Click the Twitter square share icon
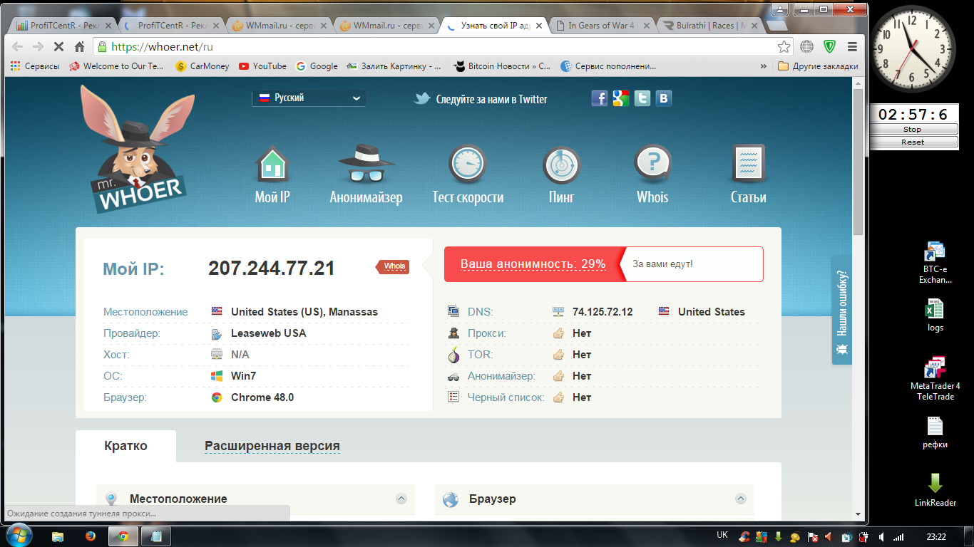Image resolution: width=974 pixels, height=547 pixels. click(642, 98)
